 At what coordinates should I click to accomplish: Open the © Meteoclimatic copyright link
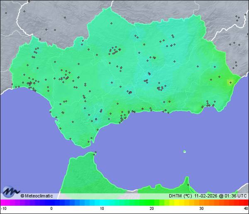click(38, 196)
